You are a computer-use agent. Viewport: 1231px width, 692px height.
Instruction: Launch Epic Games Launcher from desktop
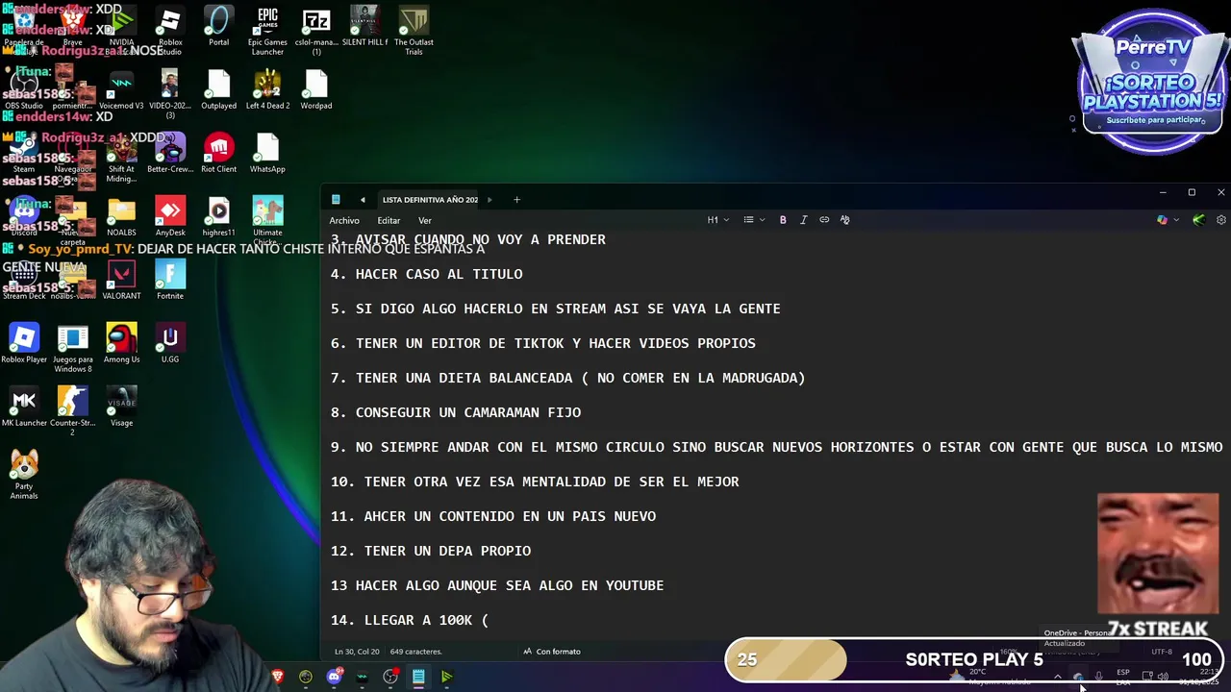pyautogui.click(x=267, y=29)
